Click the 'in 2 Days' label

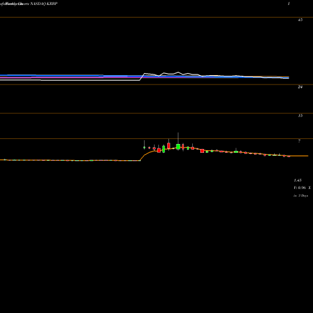click(300, 195)
